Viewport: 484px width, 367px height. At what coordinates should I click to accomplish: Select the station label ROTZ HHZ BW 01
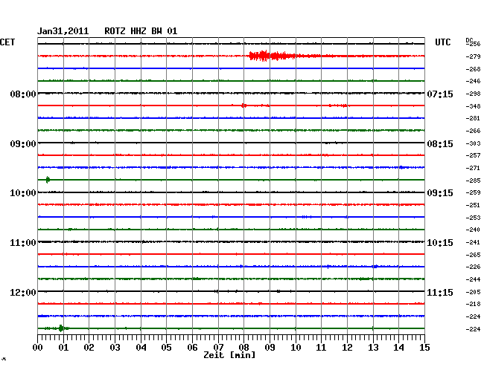tap(141, 31)
